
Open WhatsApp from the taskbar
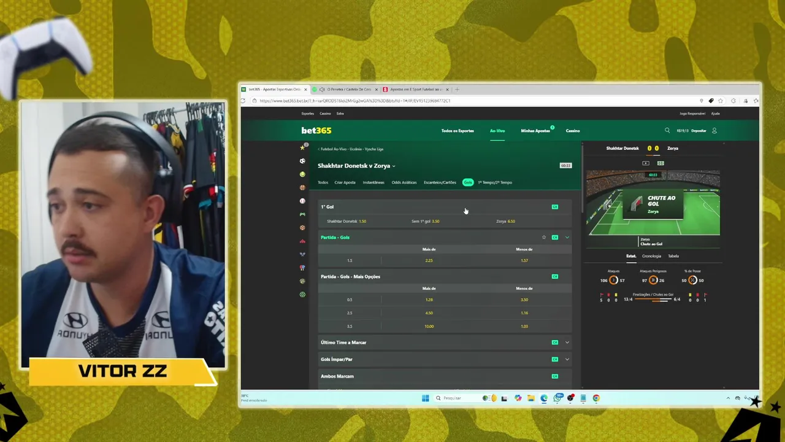click(557, 398)
